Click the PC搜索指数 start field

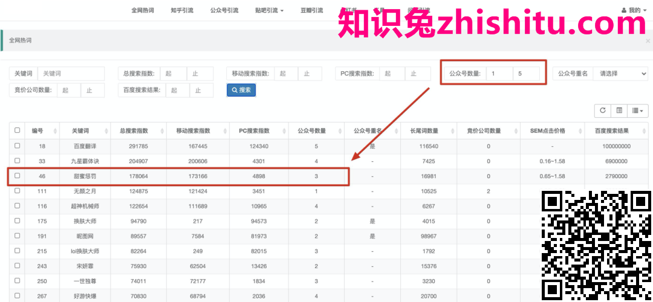coord(393,74)
